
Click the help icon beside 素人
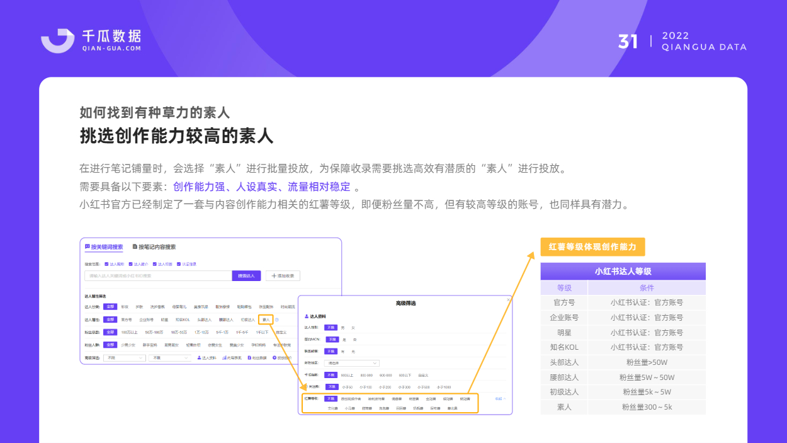277,320
